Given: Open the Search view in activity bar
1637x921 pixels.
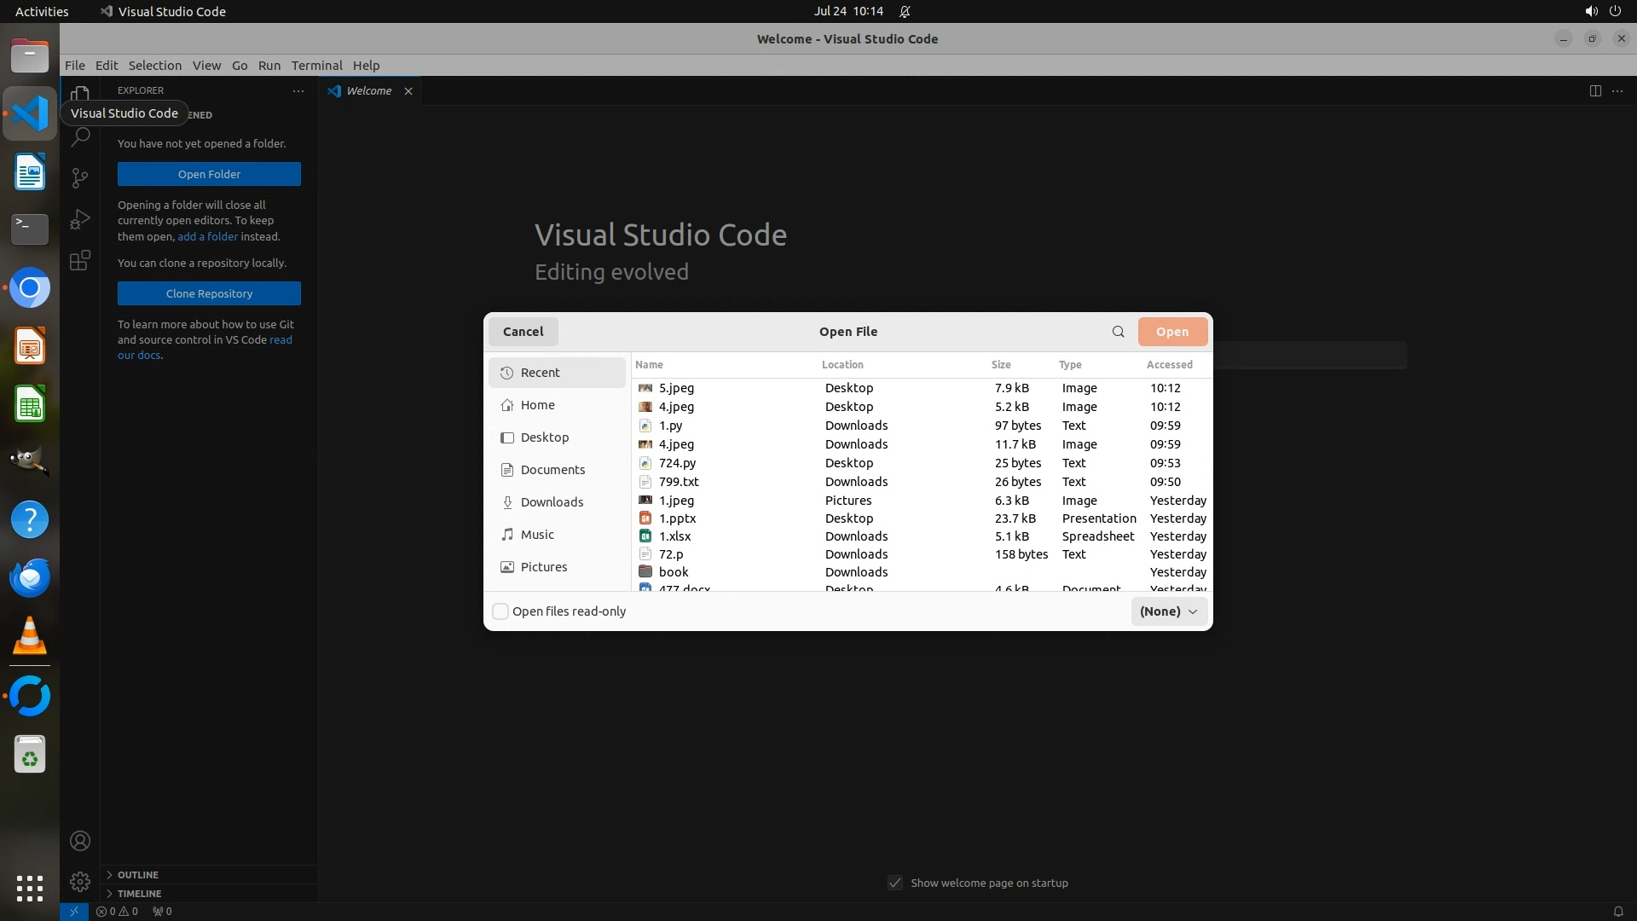Looking at the screenshot, I should click(x=80, y=136).
